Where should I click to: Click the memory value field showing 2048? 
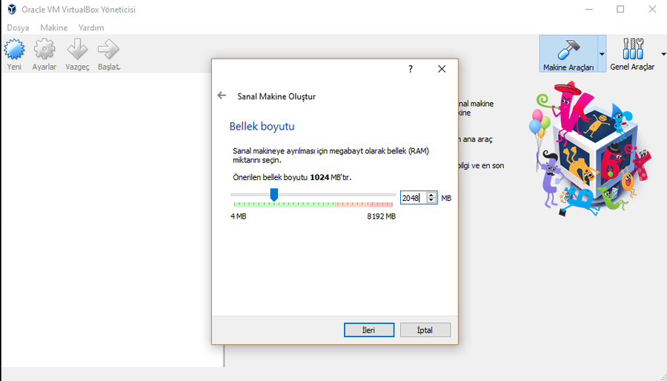click(x=412, y=198)
